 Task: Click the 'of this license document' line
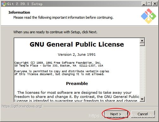59,74
